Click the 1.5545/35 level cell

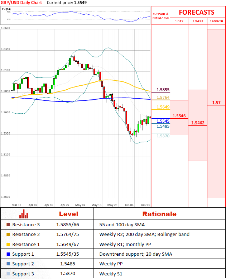(x=68, y=254)
